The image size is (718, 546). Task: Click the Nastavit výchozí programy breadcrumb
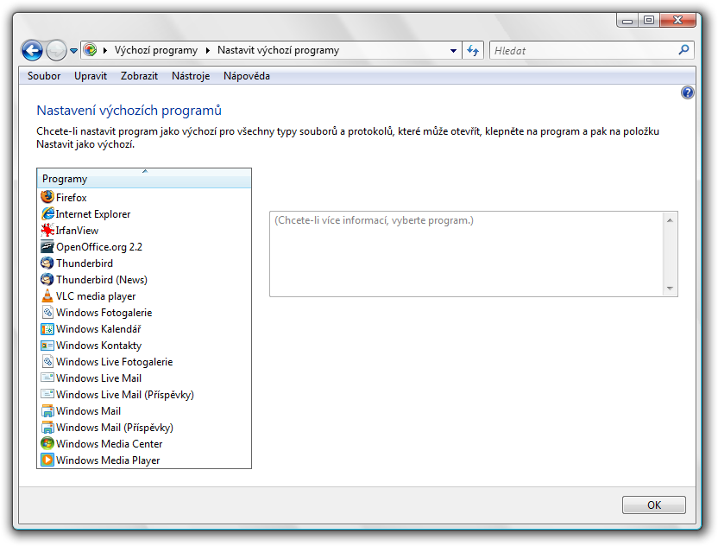click(279, 50)
